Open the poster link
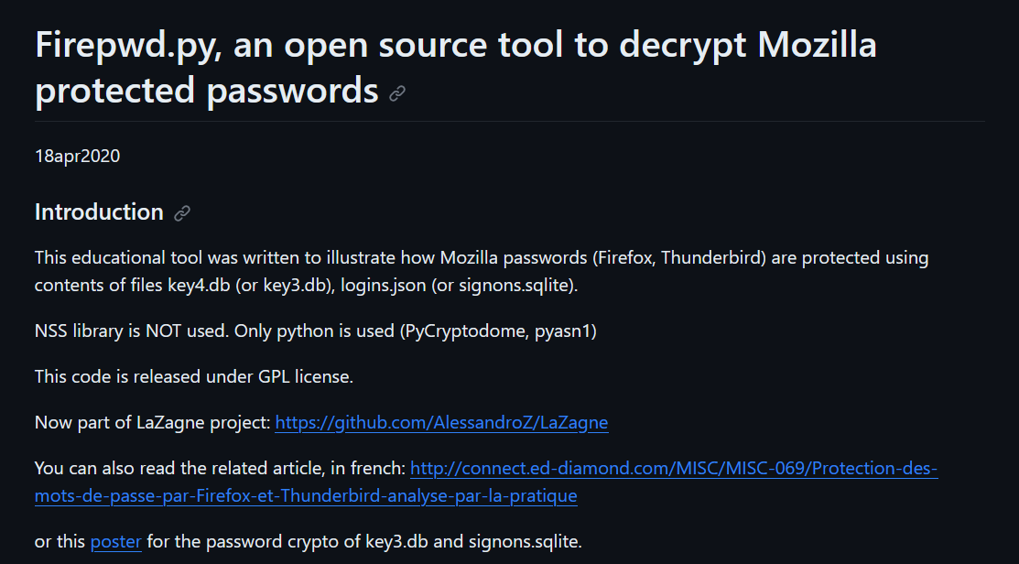The image size is (1019, 564). pyautogui.click(x=115, y=541)
